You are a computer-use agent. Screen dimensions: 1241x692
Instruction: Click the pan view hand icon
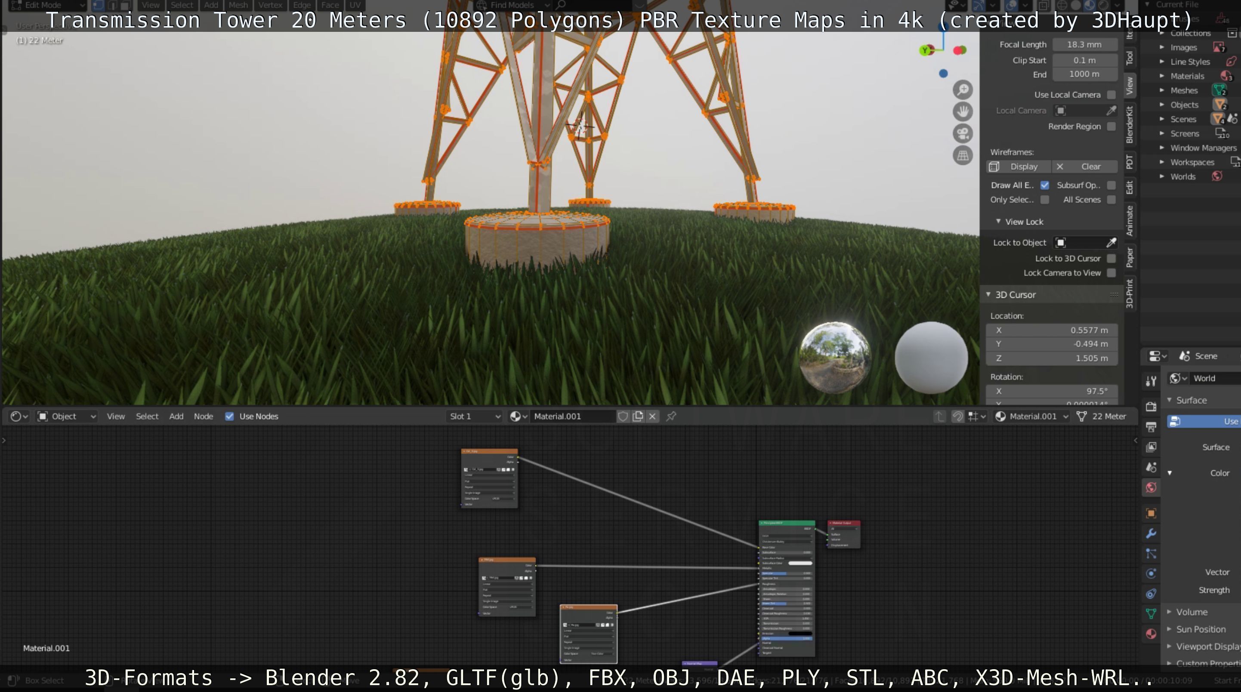tap(963, 111)
